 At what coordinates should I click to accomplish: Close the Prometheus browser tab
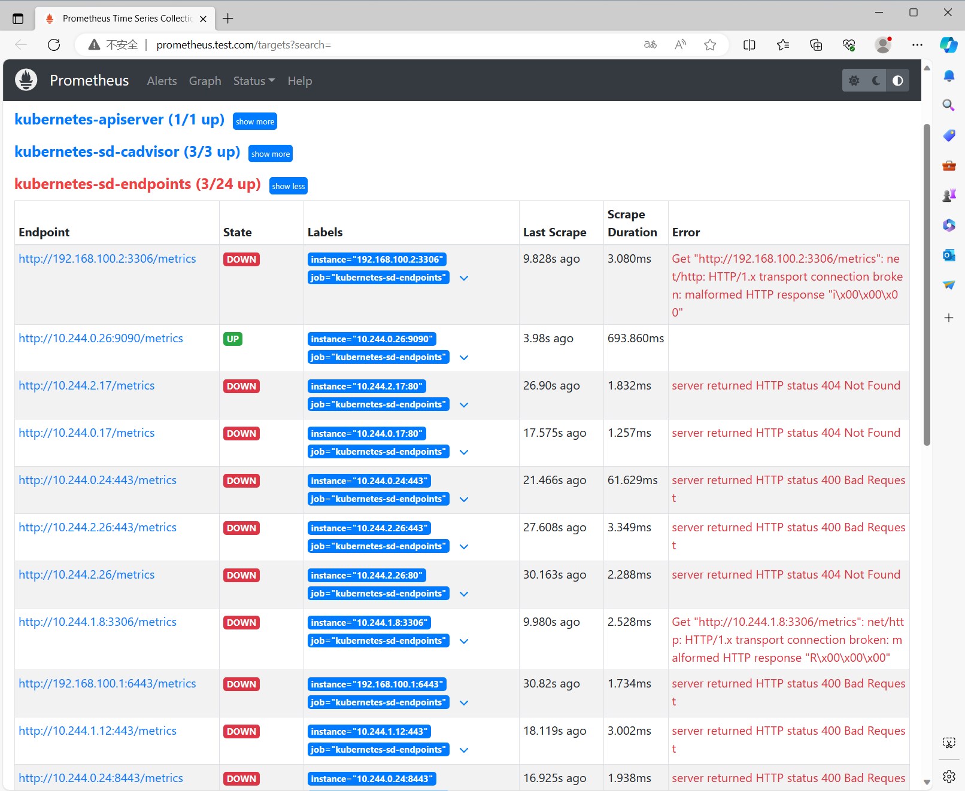tap(204, 19)
